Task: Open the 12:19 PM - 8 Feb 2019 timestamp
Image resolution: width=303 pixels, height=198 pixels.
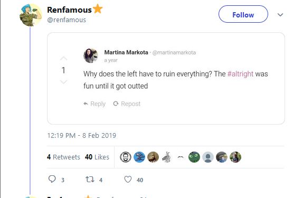Action: [81, 135]
